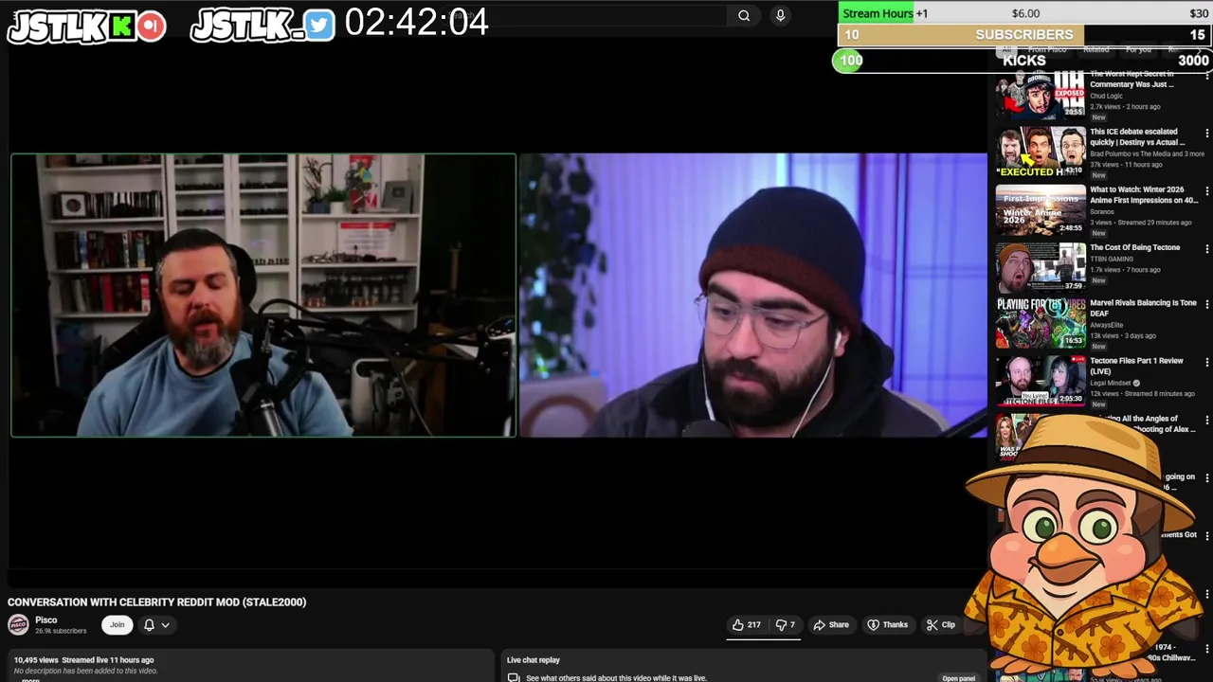
Task: Open options menu for Tectone Files Part 1 Review
Action: pyautogui.click(x=1206, y=363)
